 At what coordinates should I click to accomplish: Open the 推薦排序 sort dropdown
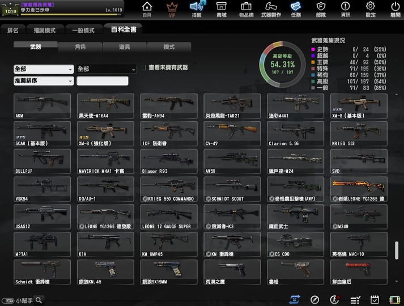point(44,81)
